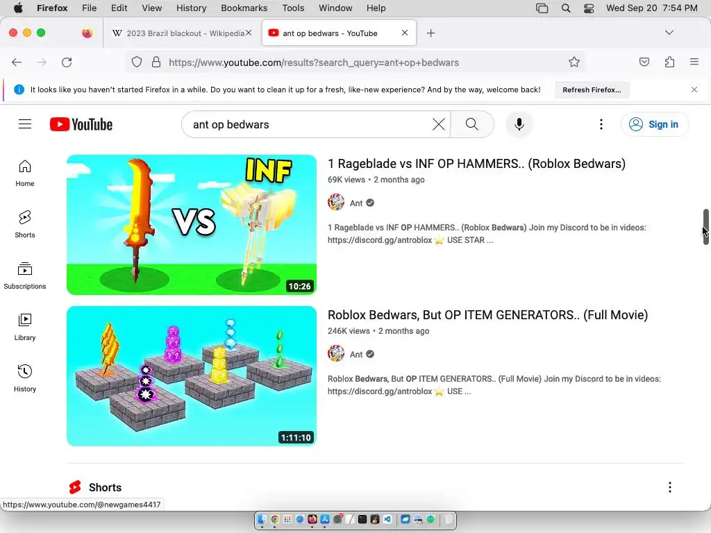Open Chrome from the Dock
711x533 pixels.
[x=275, y=519]
